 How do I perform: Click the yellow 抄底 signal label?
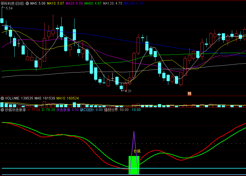point(137,151)
